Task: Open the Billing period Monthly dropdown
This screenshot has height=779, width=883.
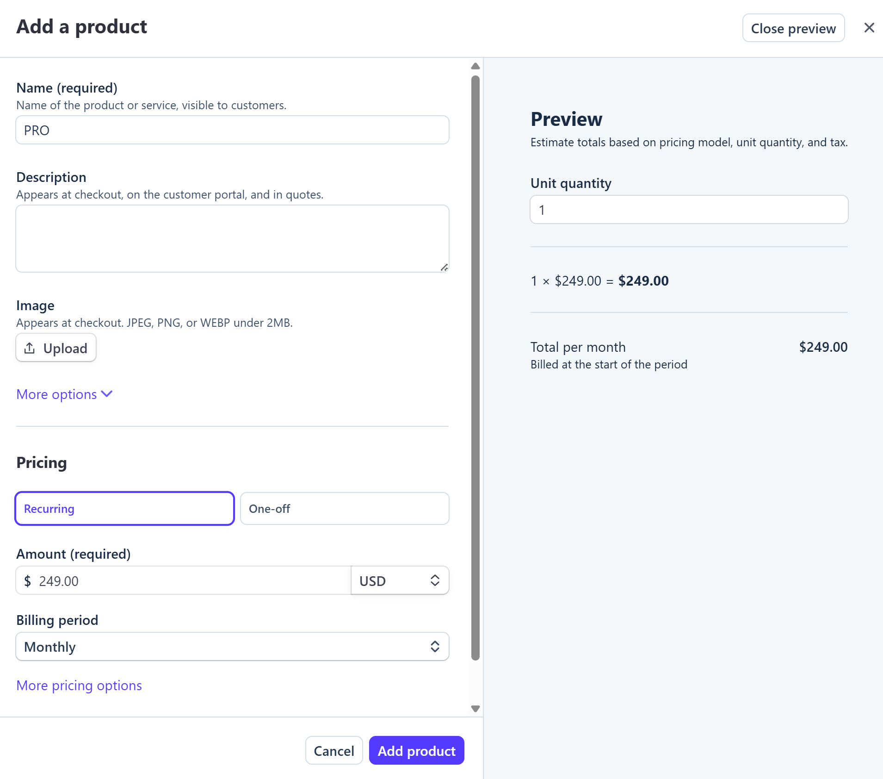Action: tap(232, 647)
